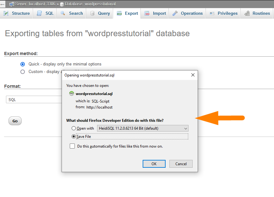This screenshot has height=197, width=274.
Task: Choose the Custom export method radio
Action: point(23,72)
